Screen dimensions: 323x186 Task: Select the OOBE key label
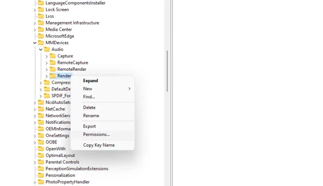51,142
